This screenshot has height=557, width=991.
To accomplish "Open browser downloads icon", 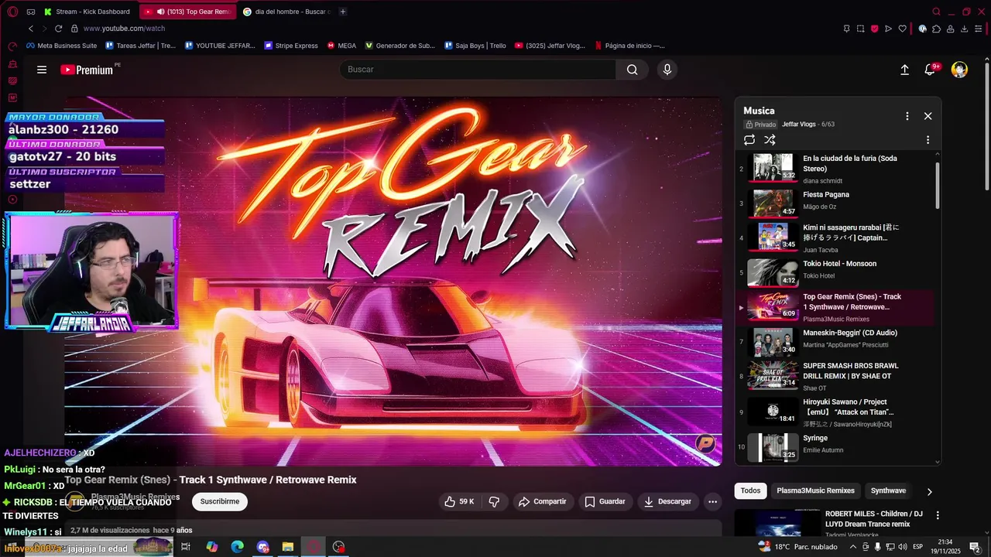I will [964, 29].
